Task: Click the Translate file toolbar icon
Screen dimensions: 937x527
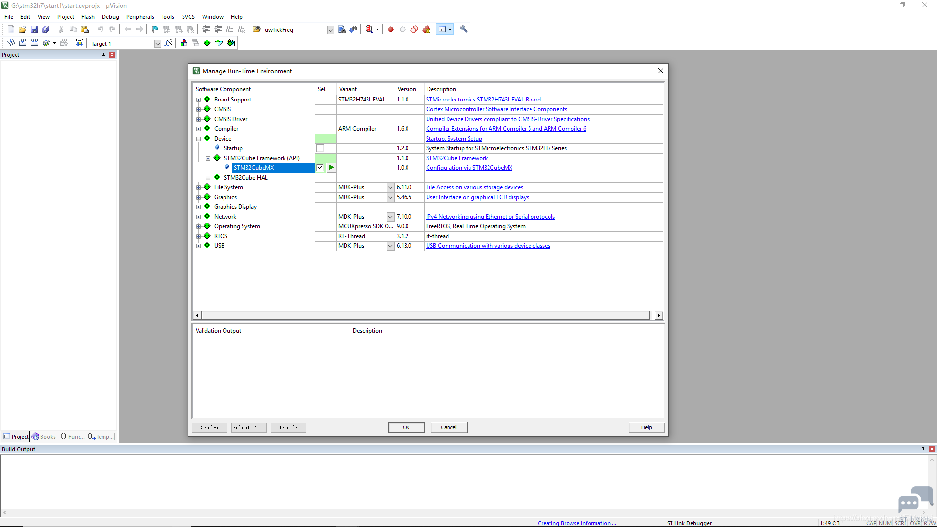Action: [11, 43]
